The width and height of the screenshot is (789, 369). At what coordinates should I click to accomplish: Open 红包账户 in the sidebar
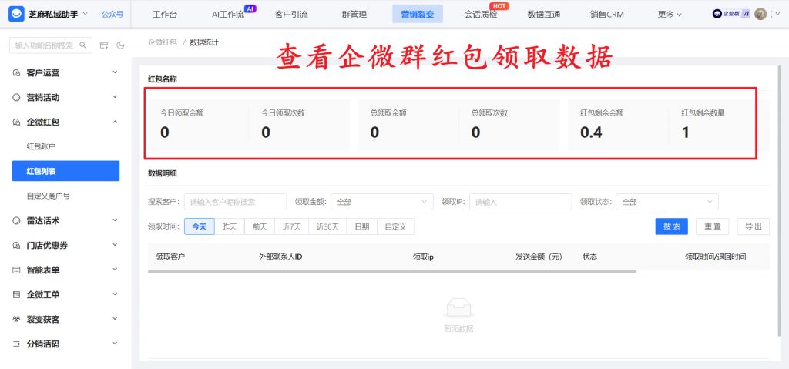[42, 146]
